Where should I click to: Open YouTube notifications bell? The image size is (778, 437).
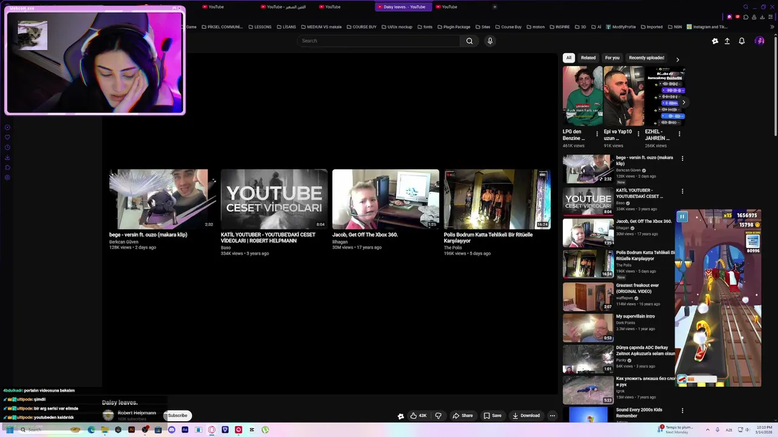742,41
